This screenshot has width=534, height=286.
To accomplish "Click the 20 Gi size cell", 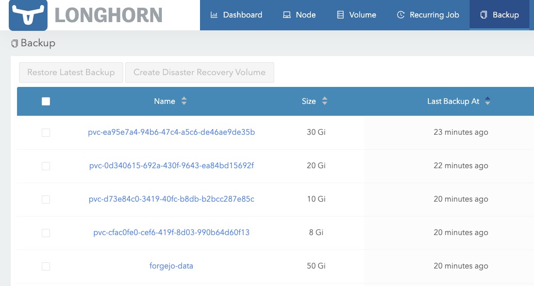I will click(316, 166).
